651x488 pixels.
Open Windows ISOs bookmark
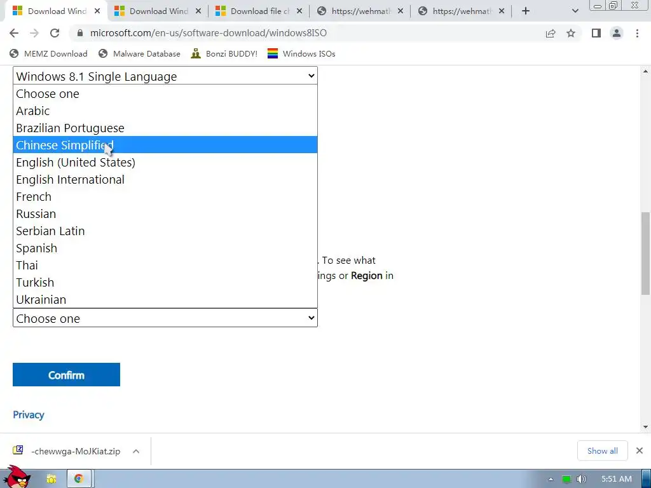click(301, 54)
